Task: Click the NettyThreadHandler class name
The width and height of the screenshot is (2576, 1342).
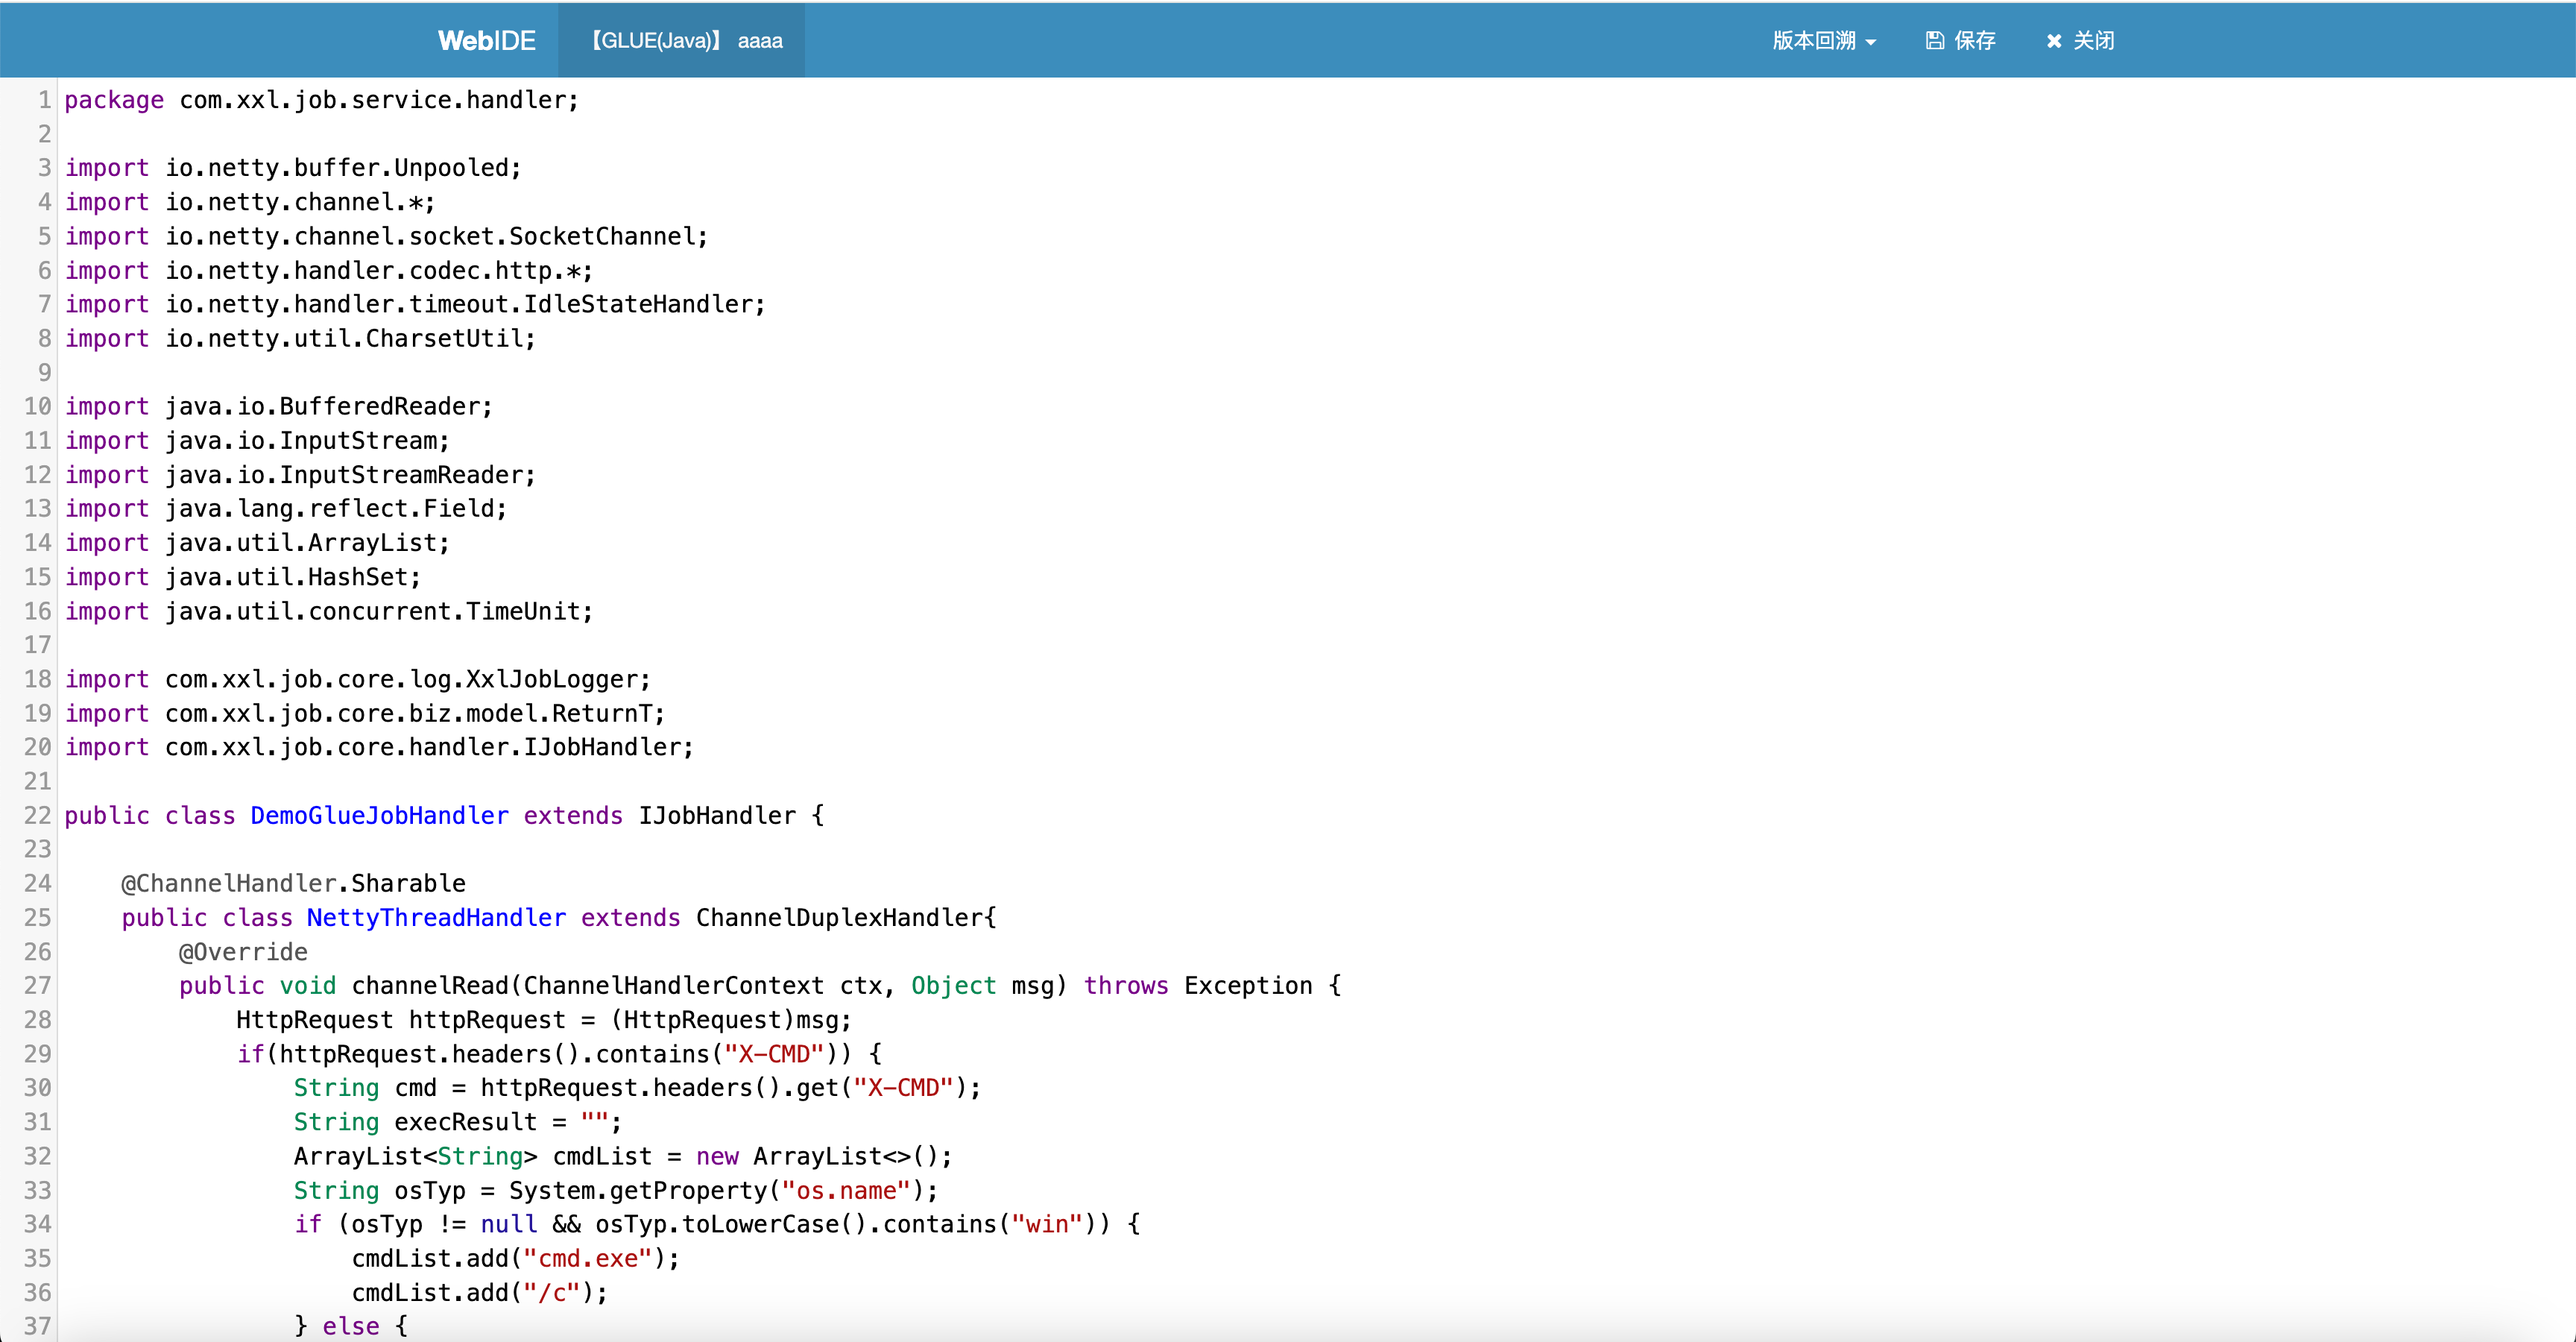Action: [436, 917]
